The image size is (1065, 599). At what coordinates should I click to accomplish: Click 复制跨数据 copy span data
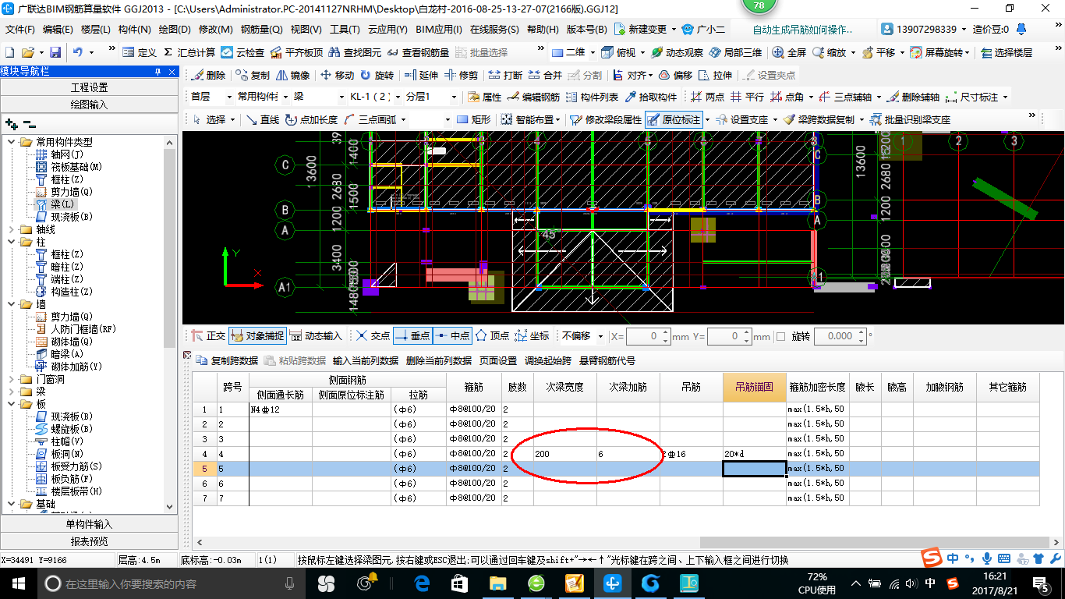pos(227,361)
